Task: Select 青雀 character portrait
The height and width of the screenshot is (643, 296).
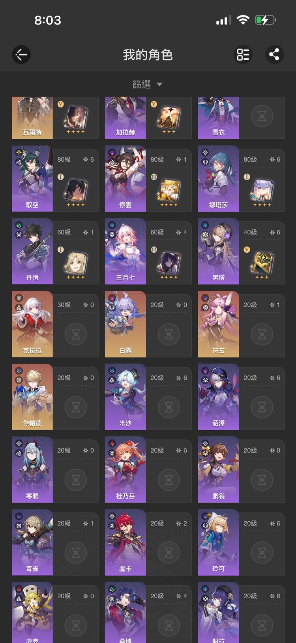Action: click(x=32, y=542)
